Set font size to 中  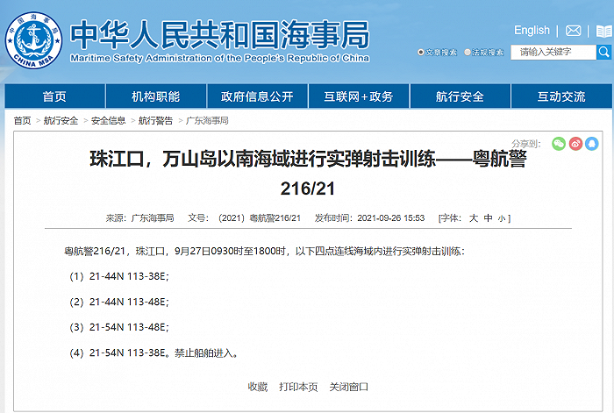point(488,218)
